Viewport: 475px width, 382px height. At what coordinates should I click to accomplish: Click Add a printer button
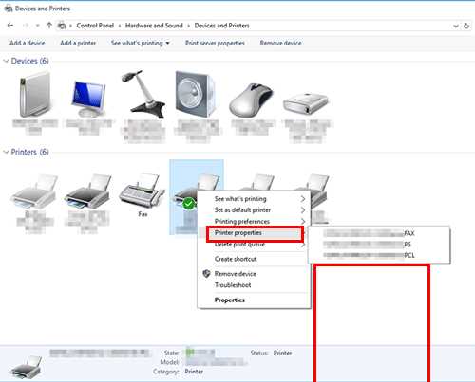[78, 43]
